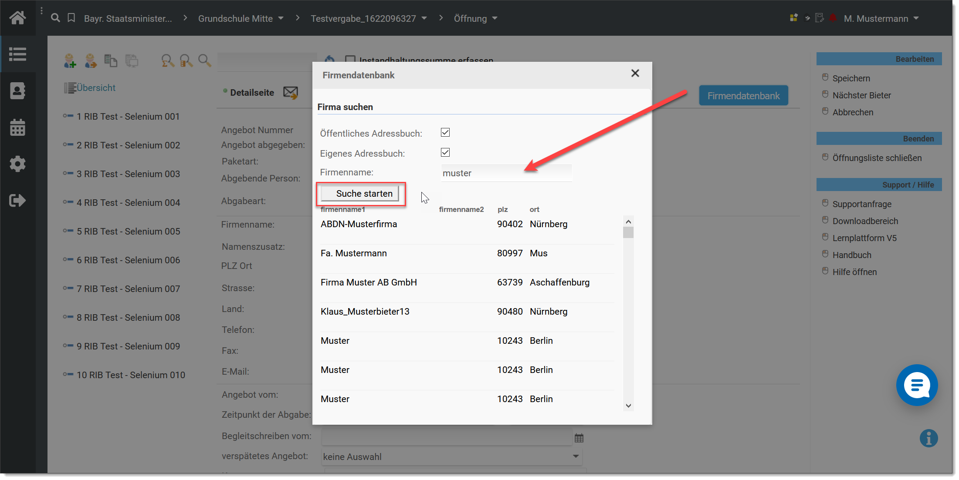Expand the Testvergabe_1622096327 breadcrumb dropdown
Viewport: 959px width, 480px height.
tap(424, 18)
